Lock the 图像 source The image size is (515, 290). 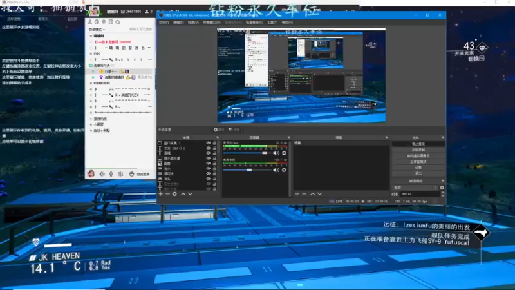(214, 164)
